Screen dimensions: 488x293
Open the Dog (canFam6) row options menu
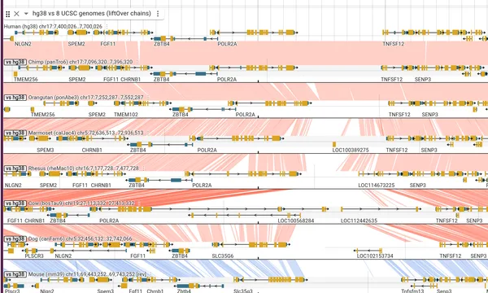137,238
